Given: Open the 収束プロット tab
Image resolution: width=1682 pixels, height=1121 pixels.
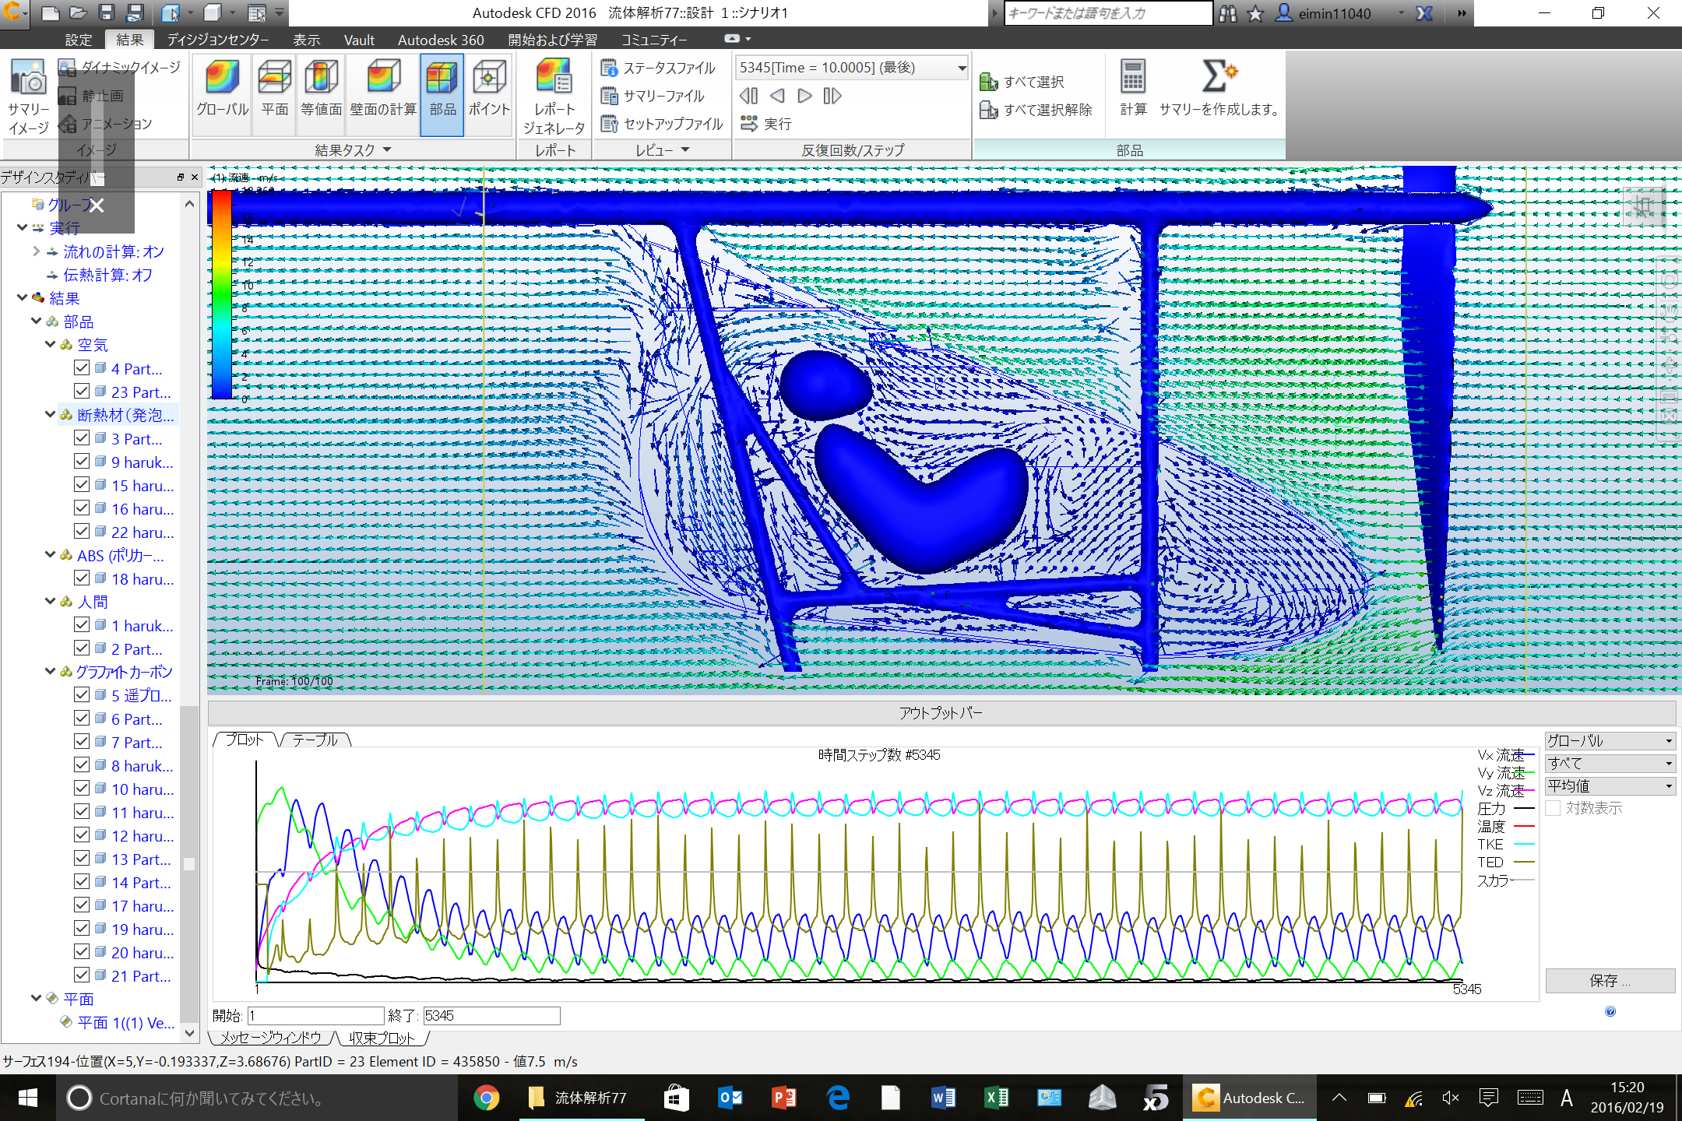Looking at the screenshot, I should pyautogui.click(x=382, y=1038).
